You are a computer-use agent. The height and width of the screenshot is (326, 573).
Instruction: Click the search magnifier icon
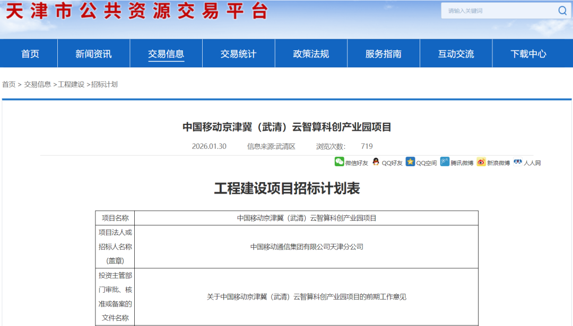tap(562, 11)
